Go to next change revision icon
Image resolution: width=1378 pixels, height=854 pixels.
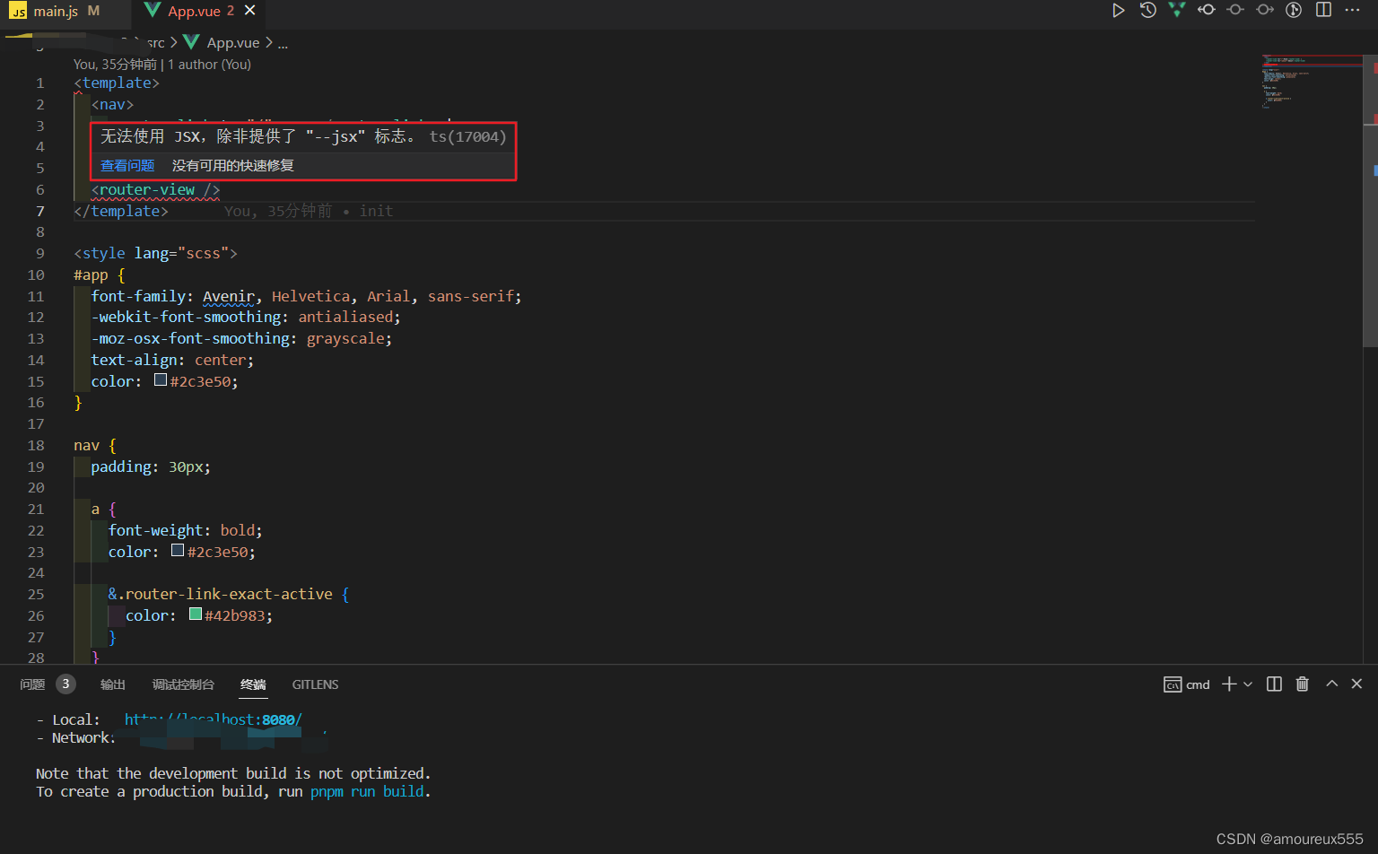[1265, 10]
